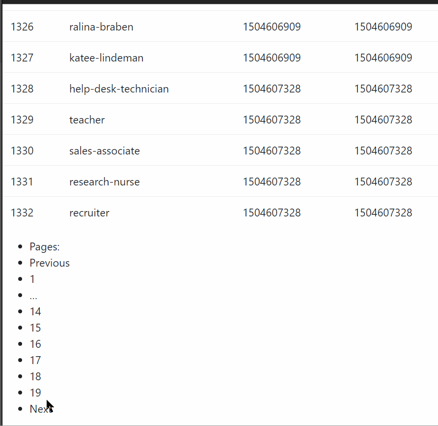Select the help-desk-technician row name

click(x=119, y=89)
